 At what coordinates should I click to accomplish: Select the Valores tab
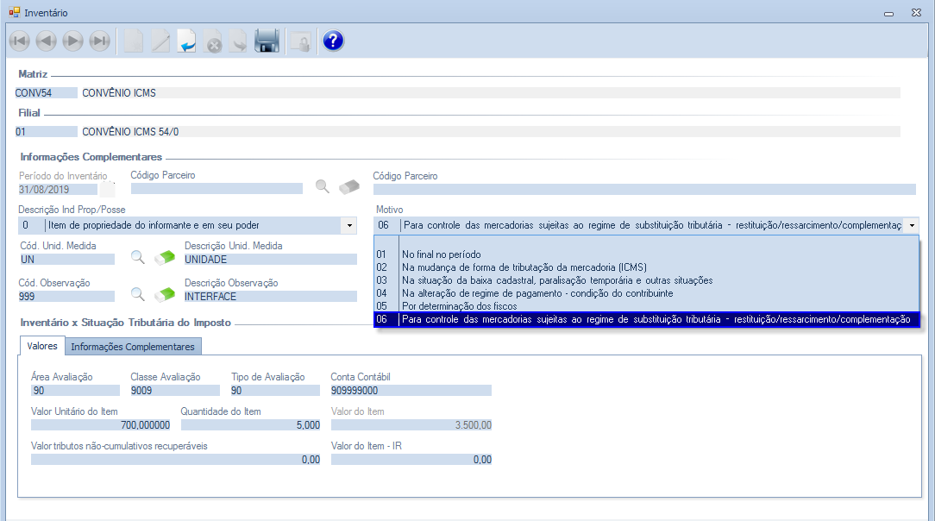(x=42, y=346)
